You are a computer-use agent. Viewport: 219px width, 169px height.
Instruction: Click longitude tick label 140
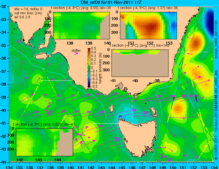tap(71, 167)
